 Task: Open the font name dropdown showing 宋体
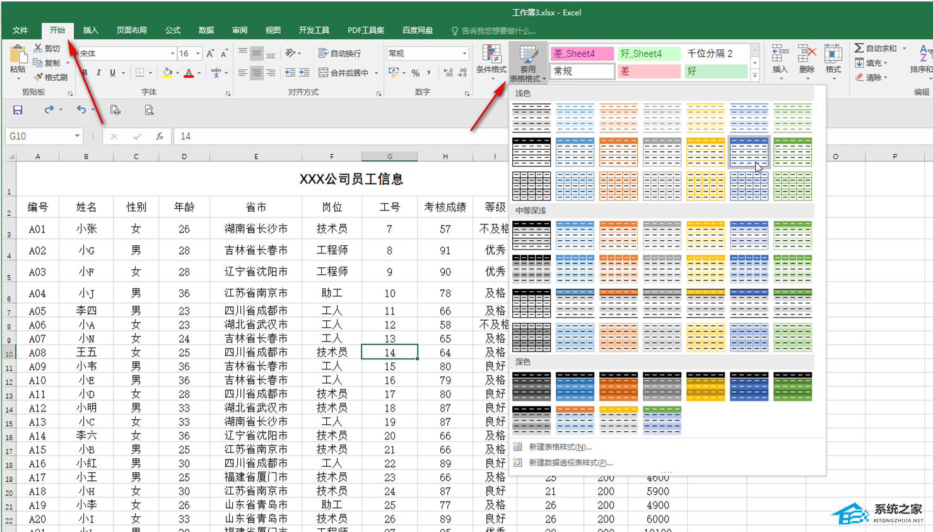click(x=172, y=54)
